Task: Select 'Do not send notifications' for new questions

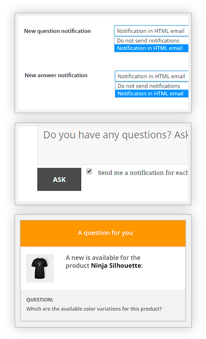Action: [151, 41]
